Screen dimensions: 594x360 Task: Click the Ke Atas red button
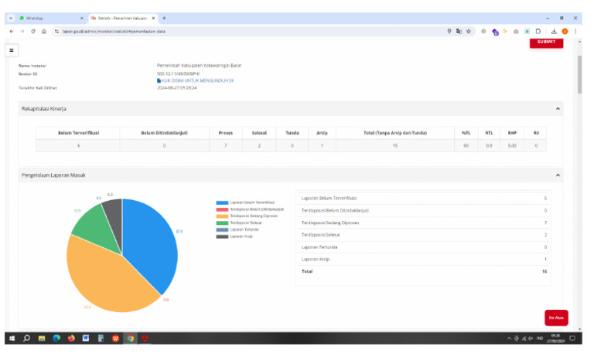tap(556, 318)
